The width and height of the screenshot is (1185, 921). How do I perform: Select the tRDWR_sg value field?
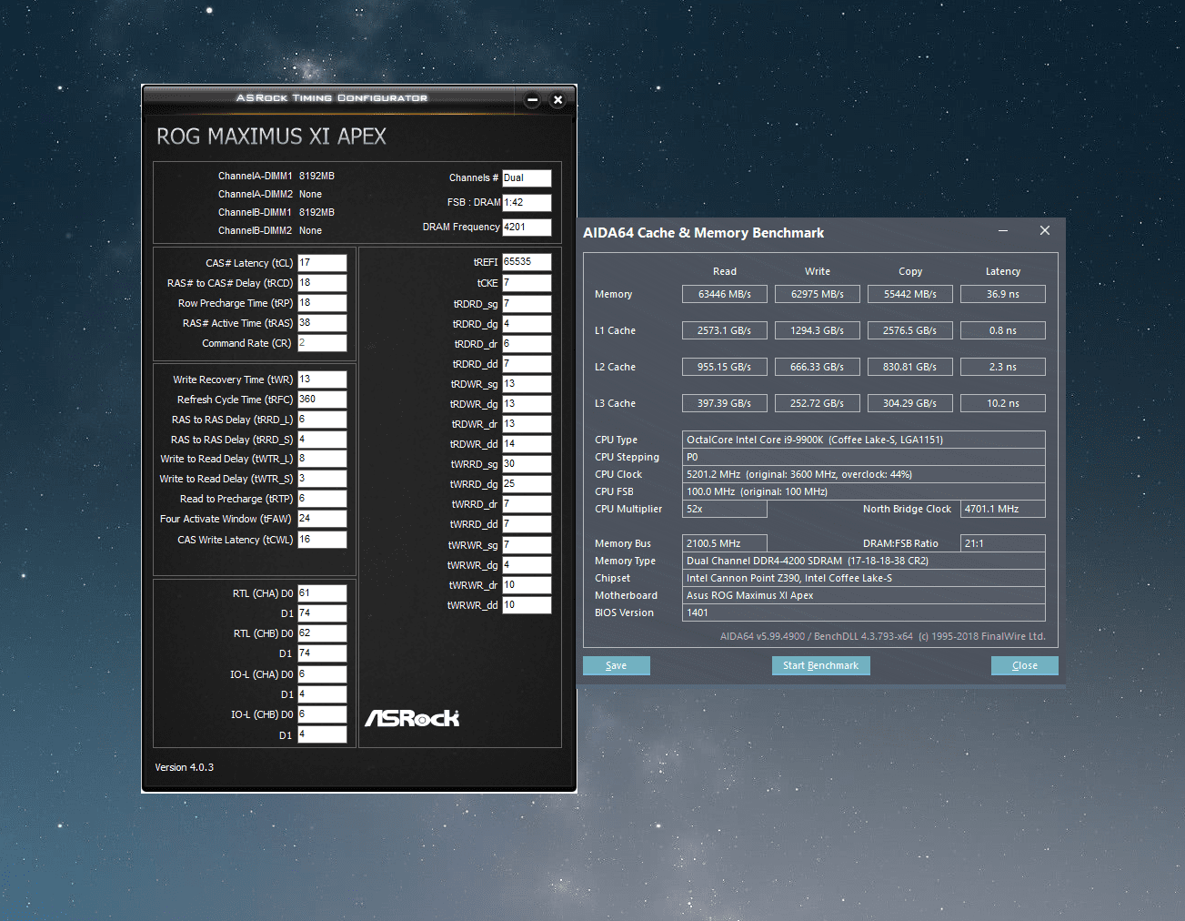(x=527, y=384)
